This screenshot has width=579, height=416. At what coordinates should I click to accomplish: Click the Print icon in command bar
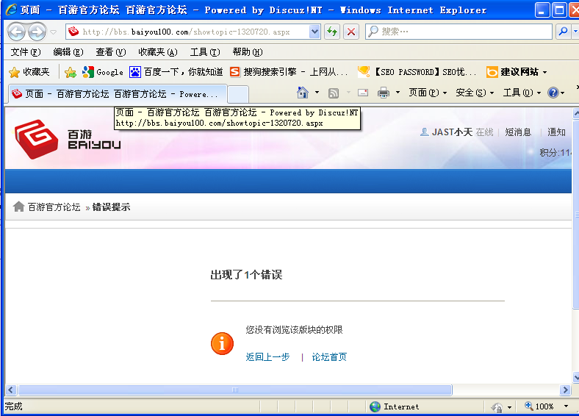383,93
